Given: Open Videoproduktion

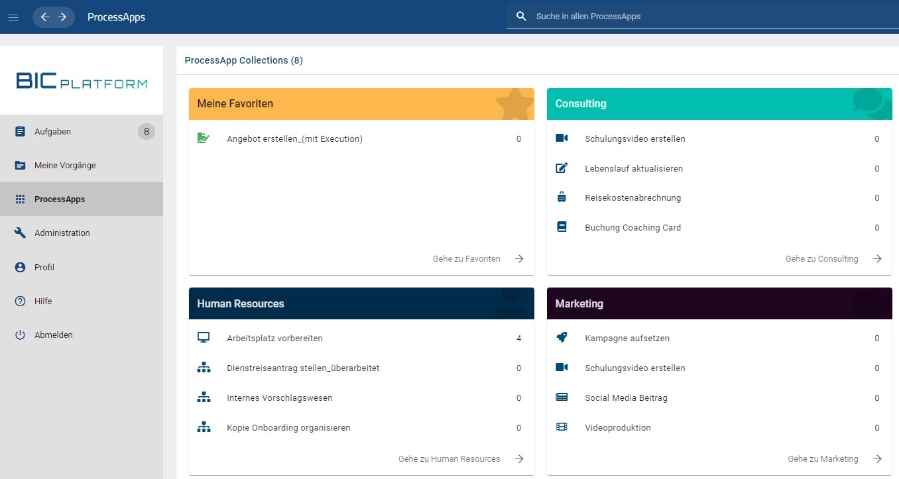Looking at the screenshot, I should 618,428.
